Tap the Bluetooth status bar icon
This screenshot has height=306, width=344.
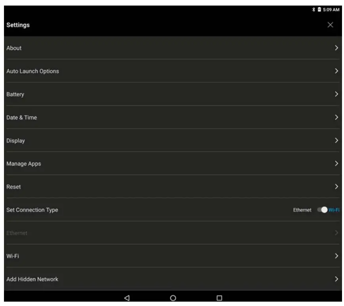click(313, 10)
